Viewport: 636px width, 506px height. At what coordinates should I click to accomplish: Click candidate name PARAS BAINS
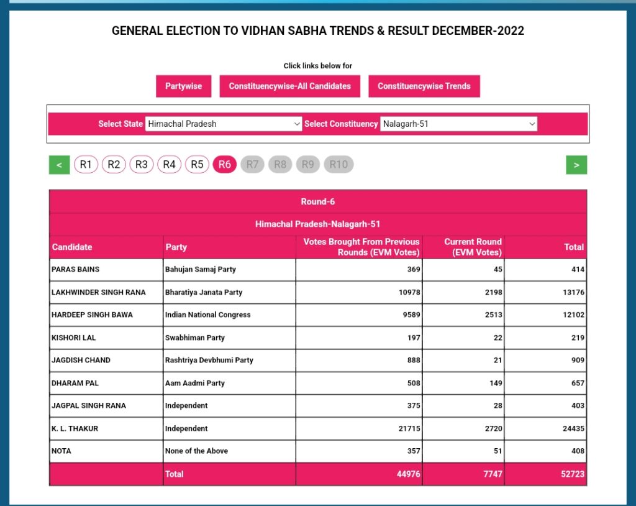click(75, 269)
